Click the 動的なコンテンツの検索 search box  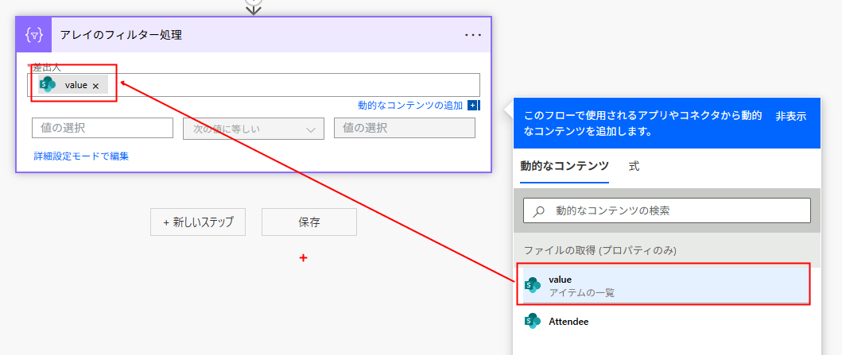click(666, 210)
